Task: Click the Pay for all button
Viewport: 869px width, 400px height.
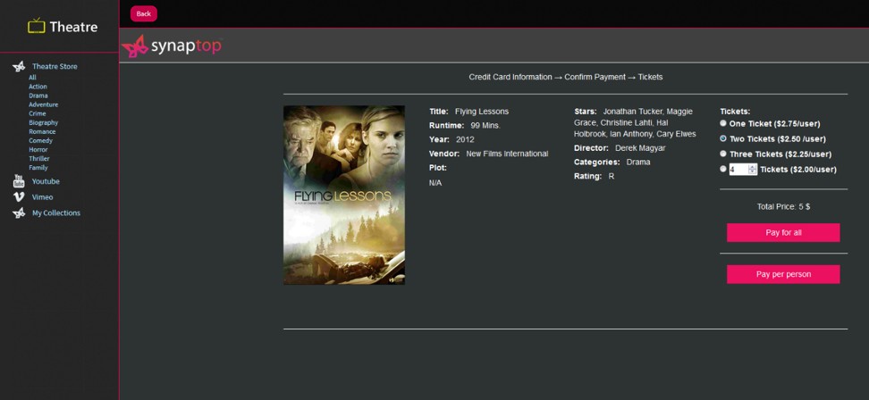Action: [783, 233]
